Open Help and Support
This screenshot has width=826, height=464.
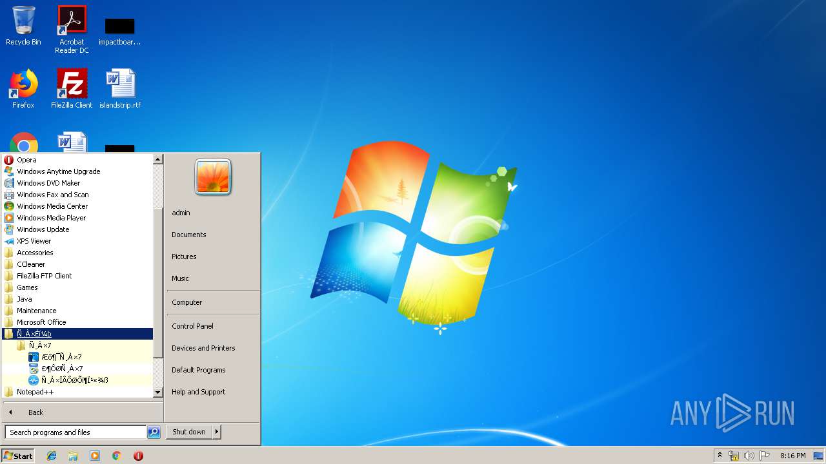(212, 392)
